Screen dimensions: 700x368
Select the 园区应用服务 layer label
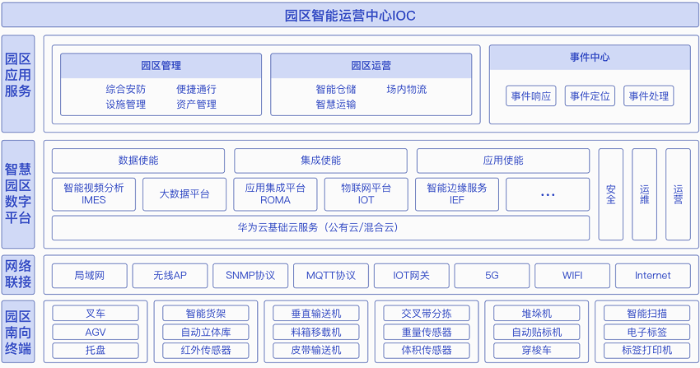[18, 84]
